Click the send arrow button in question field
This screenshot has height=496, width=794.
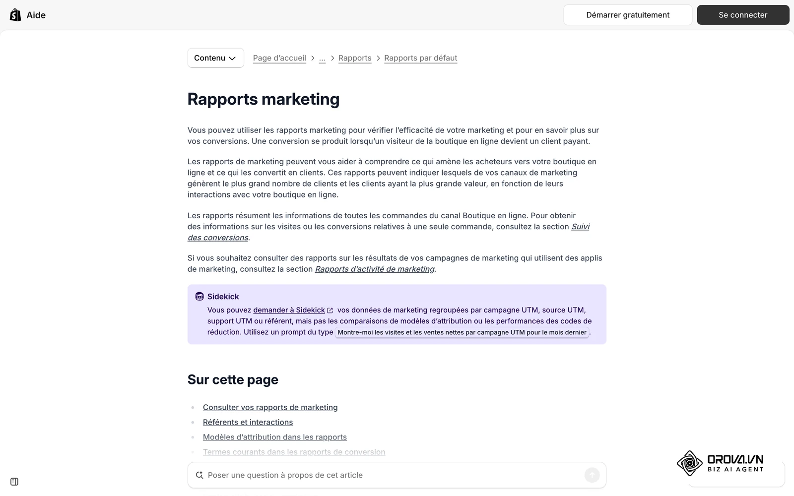tap(592, 475)
